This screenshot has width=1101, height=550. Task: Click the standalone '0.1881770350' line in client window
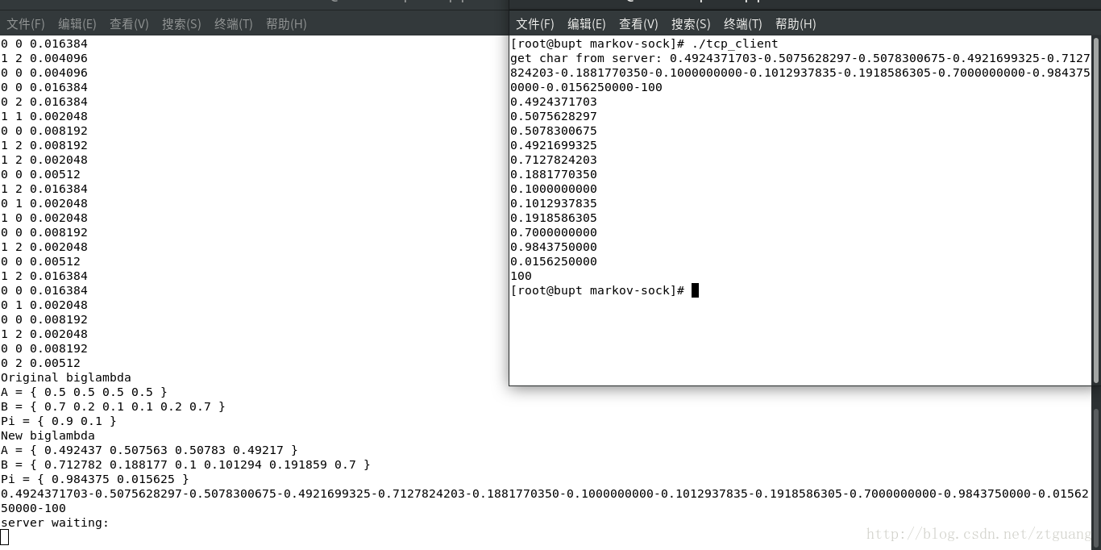(554, 174)
